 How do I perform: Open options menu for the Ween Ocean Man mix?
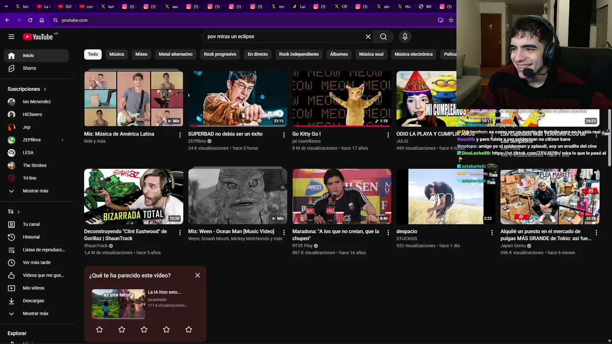coord(284,233)
